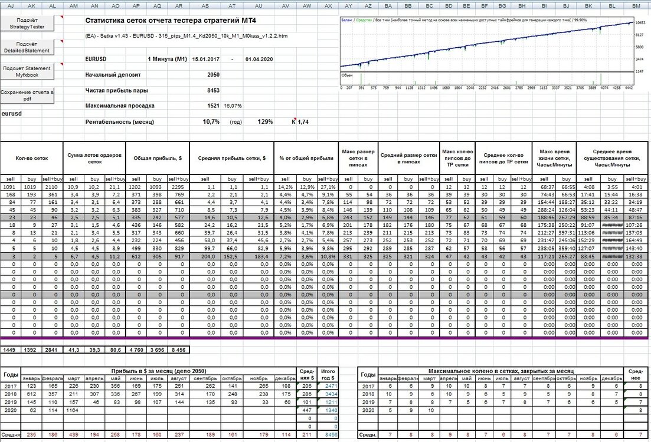The image size is (651, 442).
Task: Select the EA file name ending in v1.2.2.htm
Action: point(187,36)
